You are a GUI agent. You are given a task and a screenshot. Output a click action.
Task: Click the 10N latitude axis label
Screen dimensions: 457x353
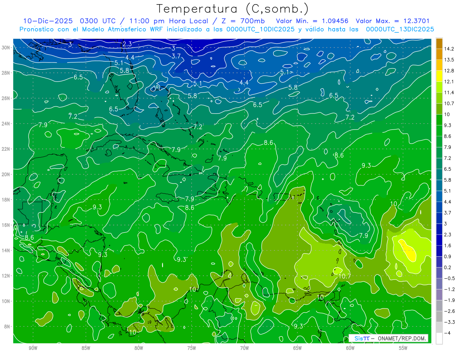coord(6,301)
